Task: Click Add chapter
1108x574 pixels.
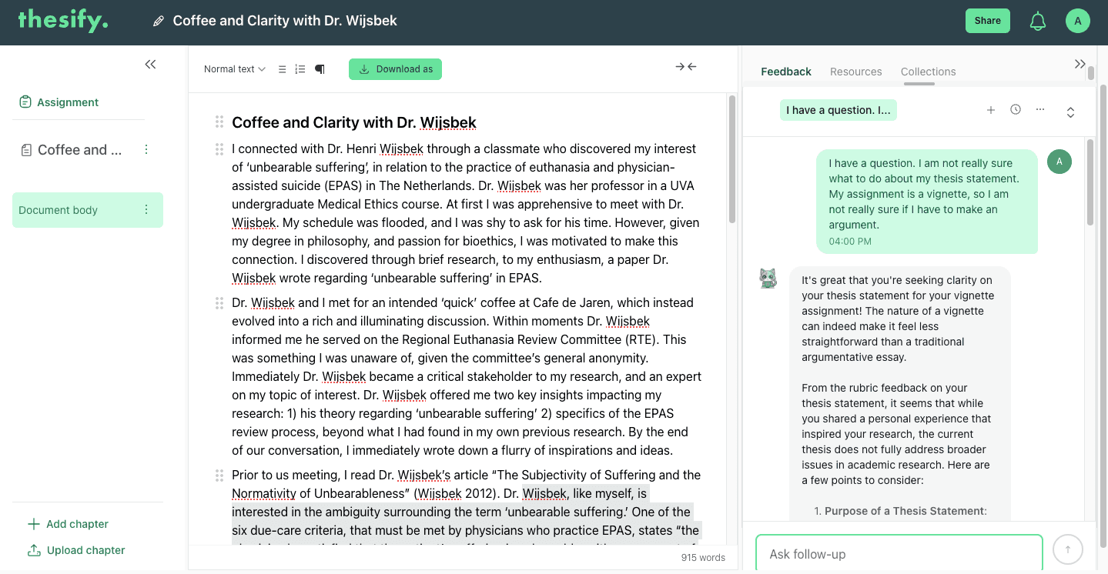Action: click(68, 524)
